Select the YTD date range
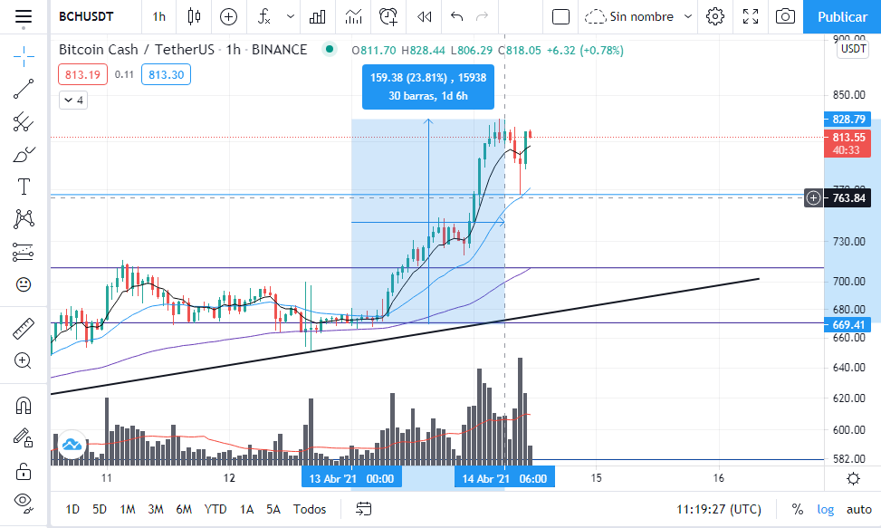Screen dimensions: 881x528 pyautogui.click(x=215, y=510)
